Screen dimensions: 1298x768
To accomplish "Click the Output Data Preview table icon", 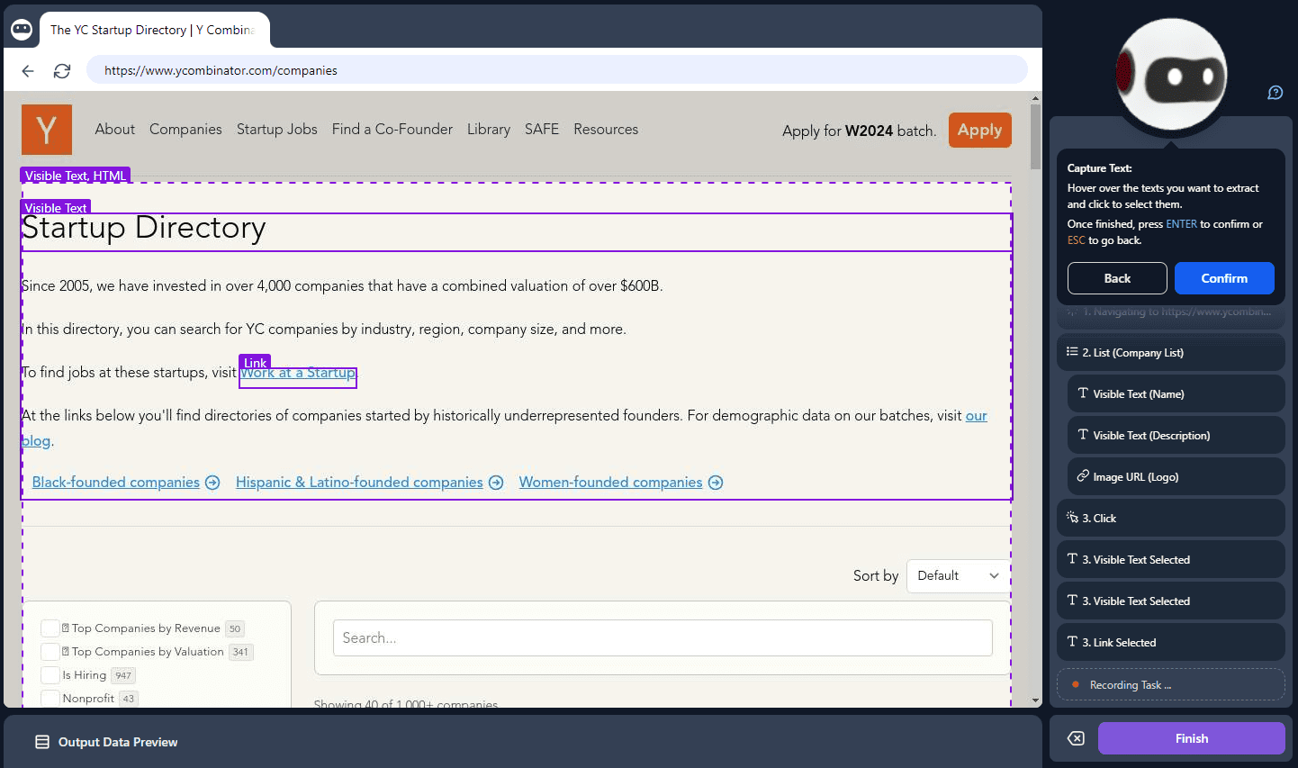I will coord(42,742).
